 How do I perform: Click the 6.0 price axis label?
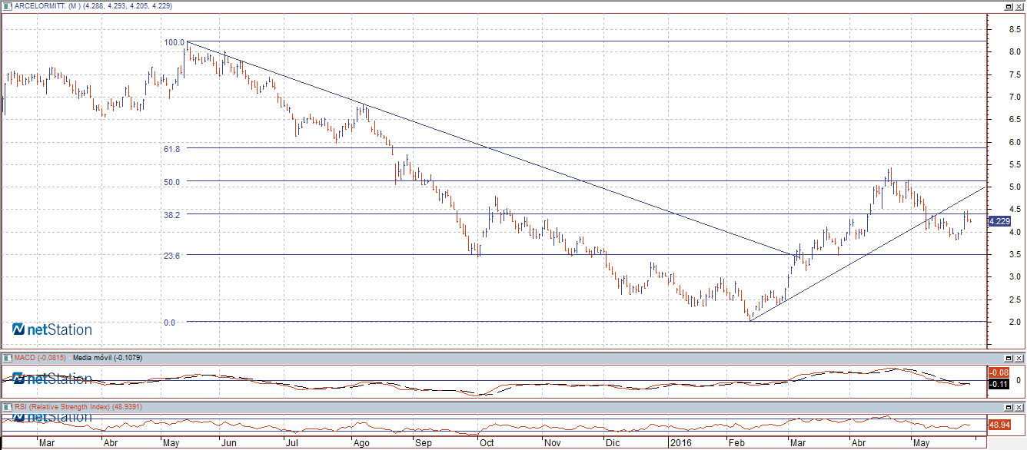[x=1015, y=142]
